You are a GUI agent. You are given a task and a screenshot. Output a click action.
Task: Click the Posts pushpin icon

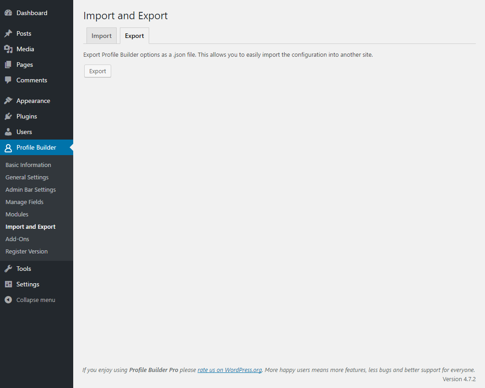(8, 33)
